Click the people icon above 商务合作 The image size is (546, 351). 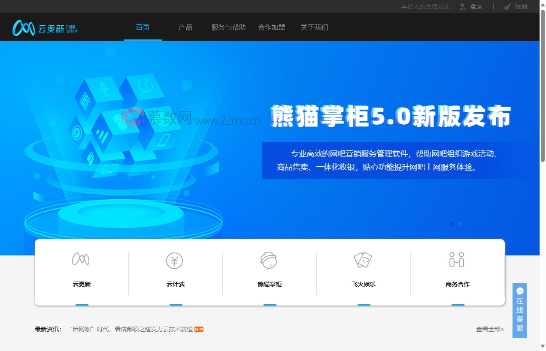pyautogui.click(x=458, y=259)
